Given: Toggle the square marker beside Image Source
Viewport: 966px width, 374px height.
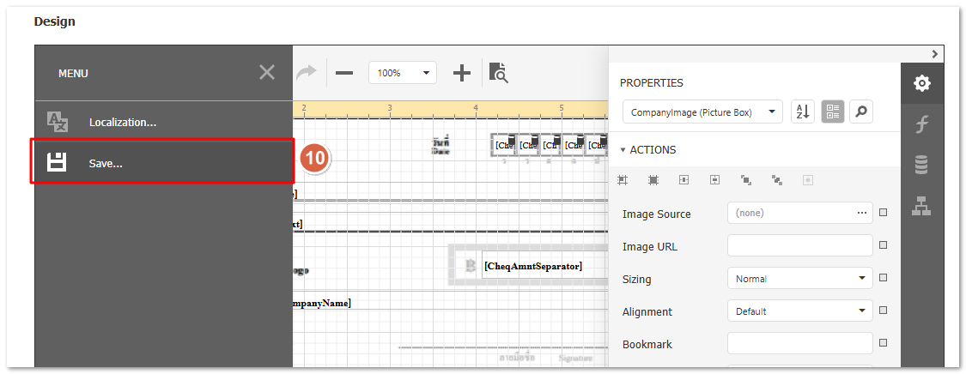Looking at the screenshot, I should pos(883,213).
